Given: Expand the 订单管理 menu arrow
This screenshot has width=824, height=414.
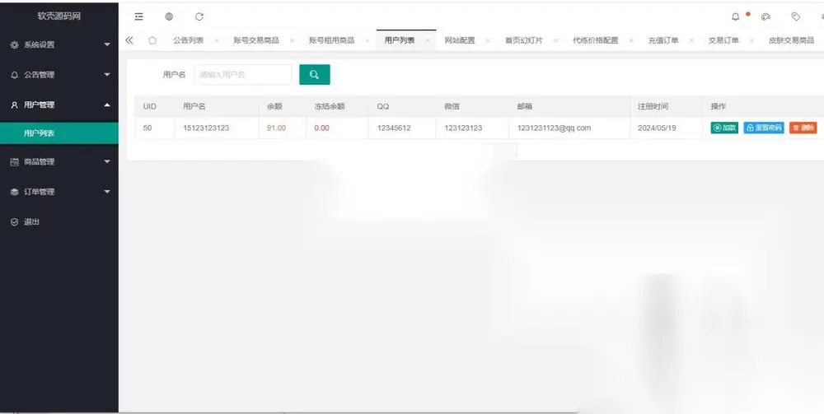Looking at the screenshot, I should click(x=107, y=192).
